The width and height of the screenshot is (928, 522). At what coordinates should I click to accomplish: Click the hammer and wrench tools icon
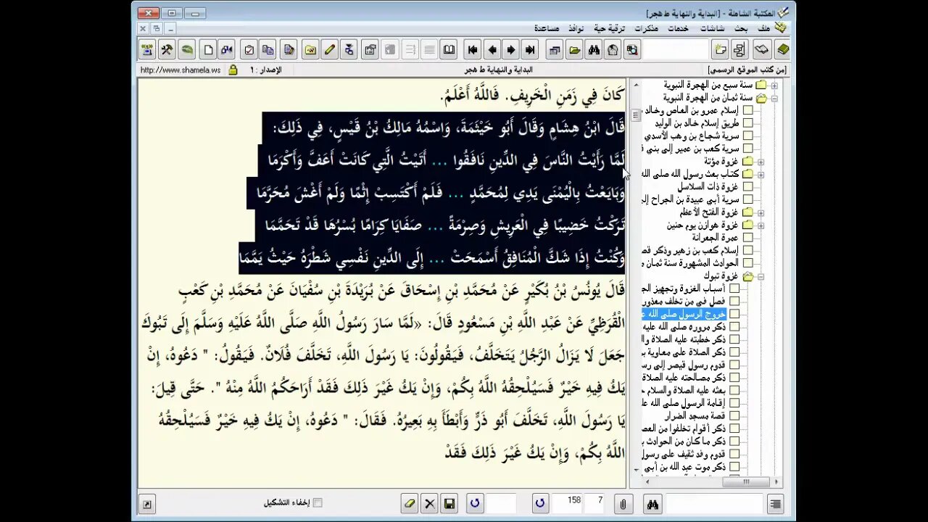[167, 50]
